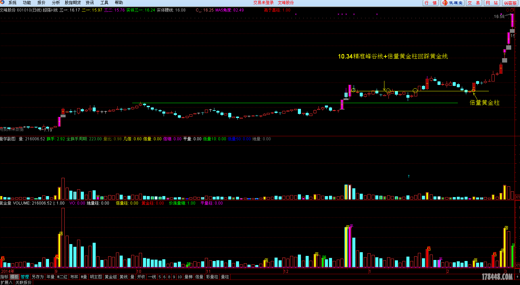
Task: Click month 12 marker on the time axis
Action: pyautogui.click(x=286, y=271)
